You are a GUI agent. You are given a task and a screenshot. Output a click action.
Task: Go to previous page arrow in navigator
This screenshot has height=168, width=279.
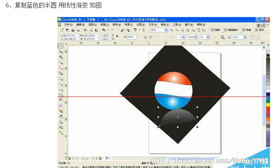pos(77,159)
